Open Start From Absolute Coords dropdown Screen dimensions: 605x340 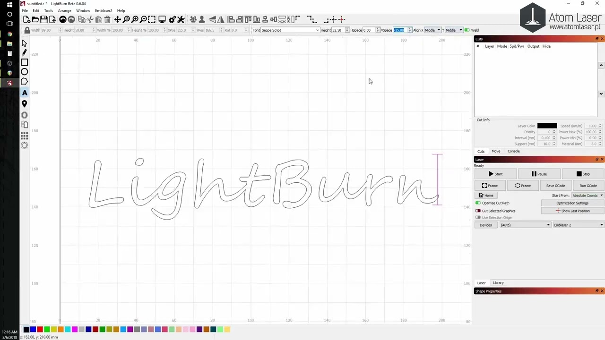pyautogui.click(x=588, y=195)
